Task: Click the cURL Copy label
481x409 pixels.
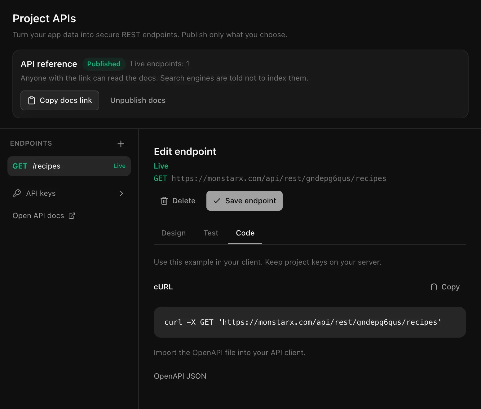Action: [450, 287]
